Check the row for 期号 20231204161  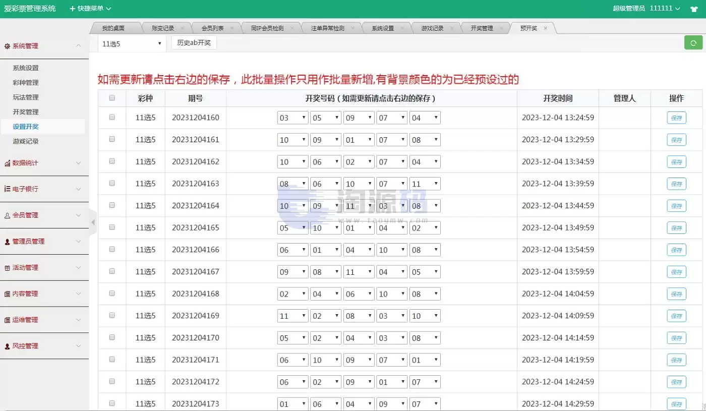(112, 139)
